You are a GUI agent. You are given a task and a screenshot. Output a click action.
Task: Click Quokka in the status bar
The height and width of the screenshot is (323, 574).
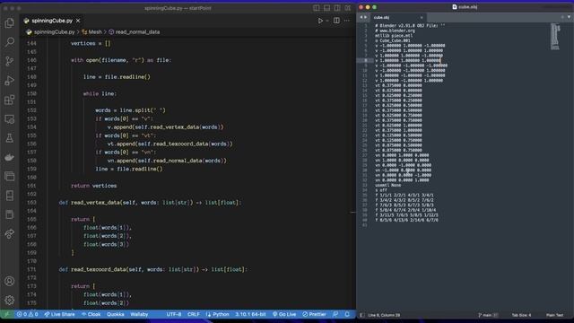coord(116,314)
